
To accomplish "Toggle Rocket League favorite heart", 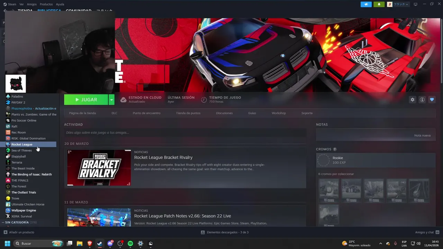I will coord(432,100).
